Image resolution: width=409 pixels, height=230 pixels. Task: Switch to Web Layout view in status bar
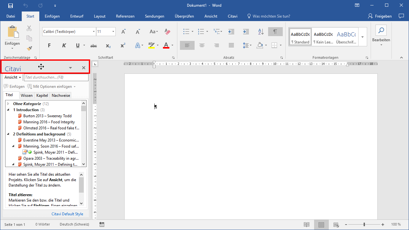pyautogui.click(x=336, y=225)
